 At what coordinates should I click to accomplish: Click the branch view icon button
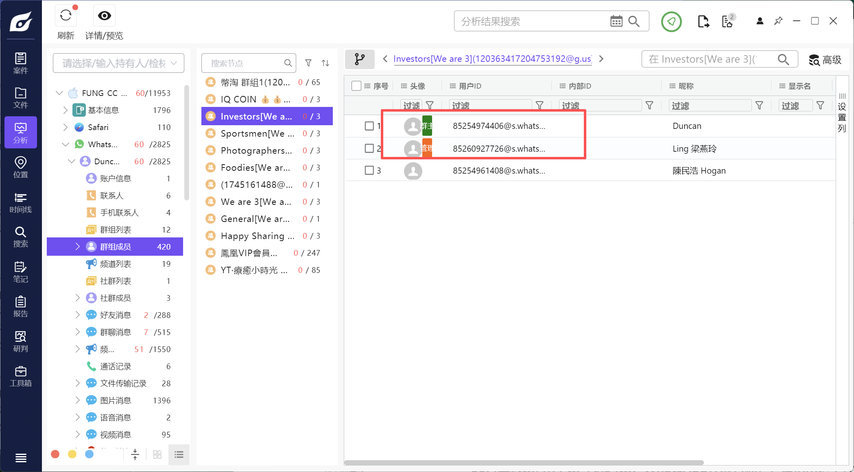tap(360, 59)
